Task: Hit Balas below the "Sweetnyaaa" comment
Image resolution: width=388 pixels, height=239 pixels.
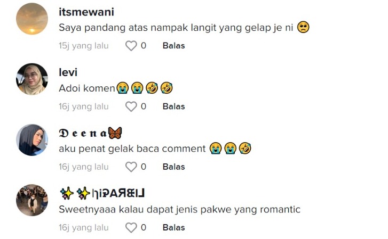Action: pos(173,228)
